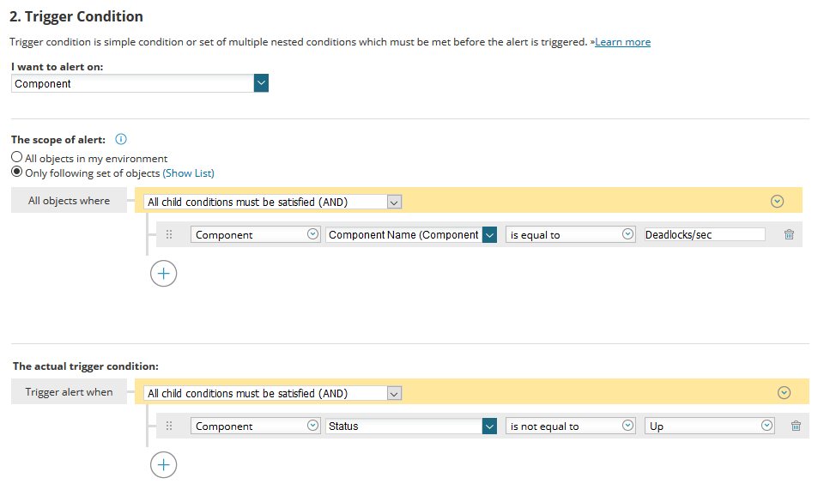Image resolution: width=830 pixels, height=490 pixels.
Task: Click the 'Trigger alert when' label
Action: 69,392
